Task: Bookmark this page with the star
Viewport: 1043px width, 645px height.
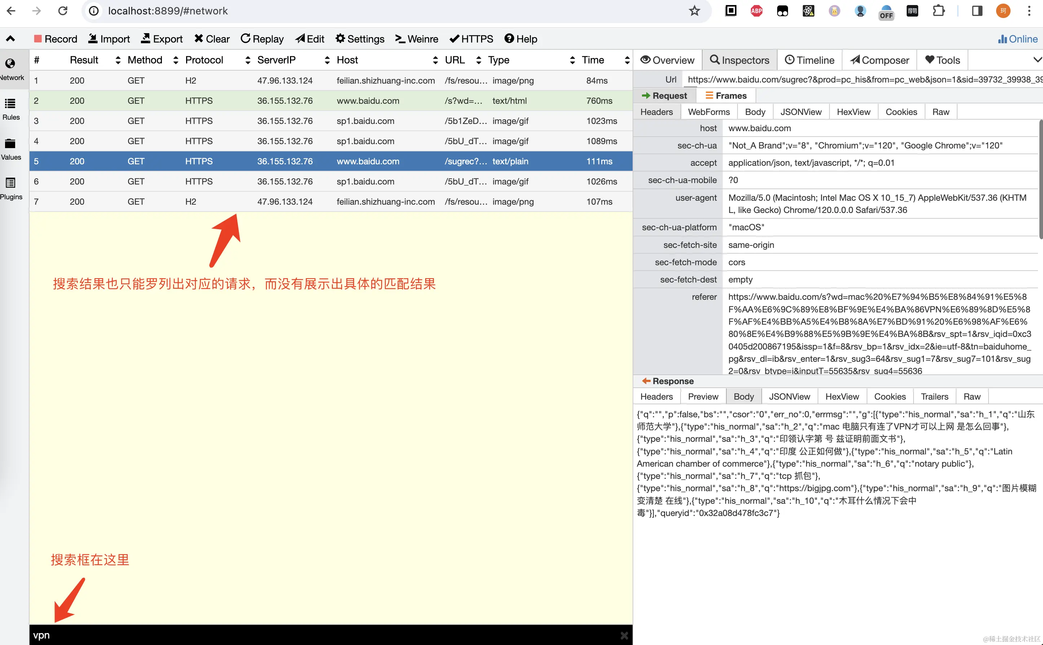Action: [x=694, y=11]
